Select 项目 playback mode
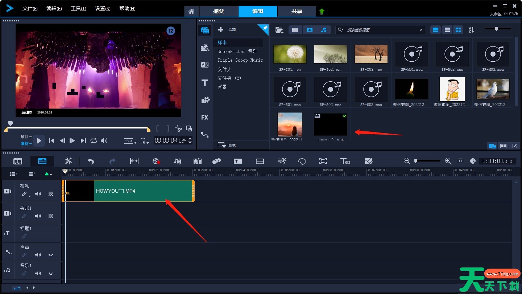 26,137
